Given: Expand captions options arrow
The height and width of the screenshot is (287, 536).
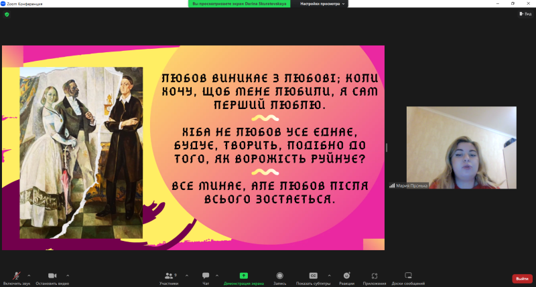Looking at the screenshot, I should (x=329, y=276).
